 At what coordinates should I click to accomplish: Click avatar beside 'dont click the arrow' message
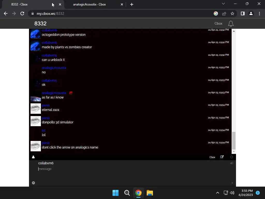(36, 146)
